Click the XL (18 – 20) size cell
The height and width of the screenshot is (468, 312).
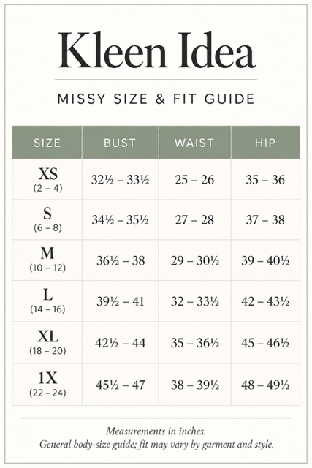(47, 343)
